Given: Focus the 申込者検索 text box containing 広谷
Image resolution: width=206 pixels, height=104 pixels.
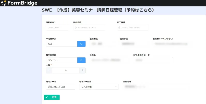Looking at the screenshot, I should [62, 44].
